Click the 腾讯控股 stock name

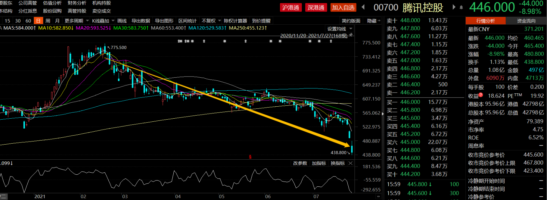(423, 8)
